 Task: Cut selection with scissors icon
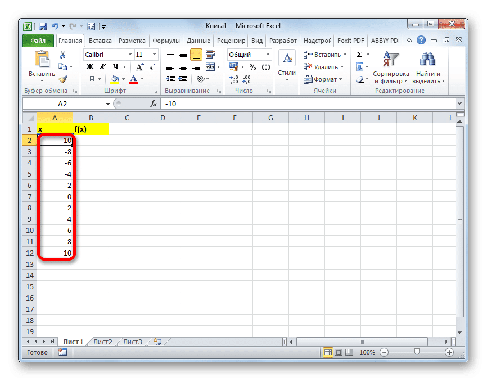pos(63,55)
